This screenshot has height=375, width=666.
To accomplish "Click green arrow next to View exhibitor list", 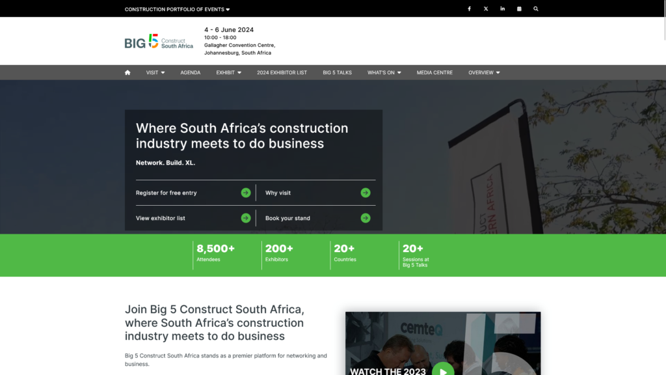I will [x=245, y=218].
